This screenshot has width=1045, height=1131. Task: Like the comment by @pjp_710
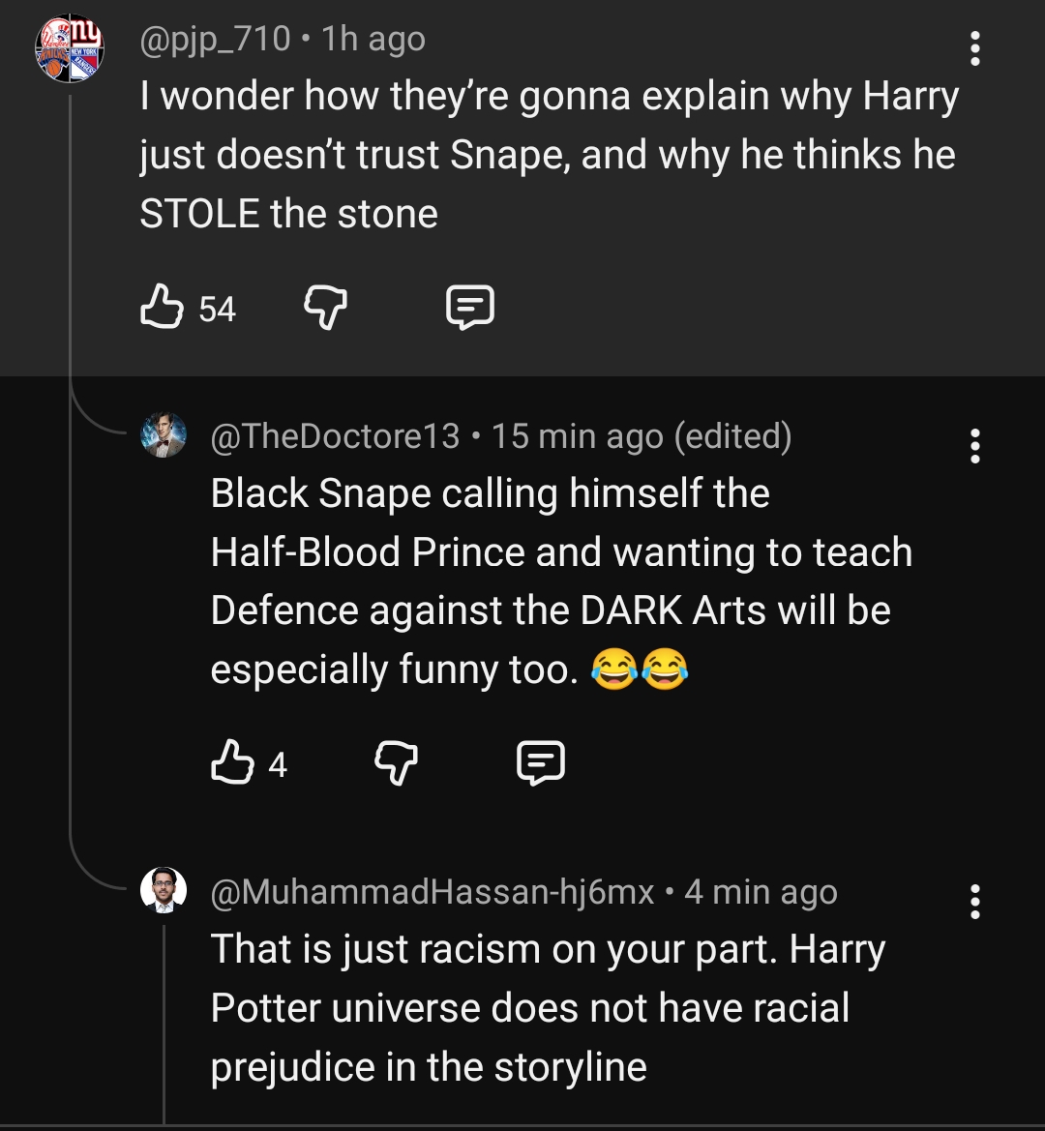pyautogui.click(x=162, y=307)
